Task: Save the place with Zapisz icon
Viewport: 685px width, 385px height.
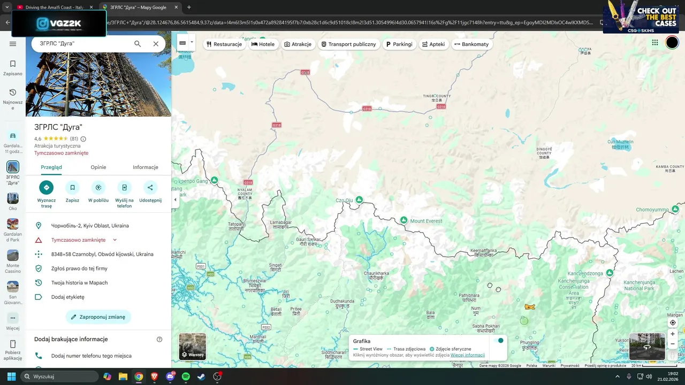Action: click(72, 187)
